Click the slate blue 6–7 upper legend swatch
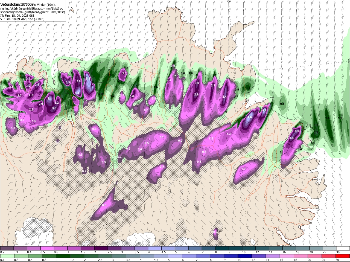 (x=195, y=248)
